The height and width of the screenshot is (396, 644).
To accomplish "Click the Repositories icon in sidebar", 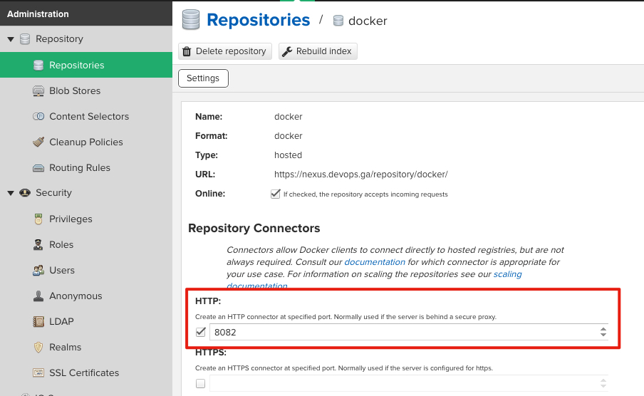I will [x=38, y=65].
